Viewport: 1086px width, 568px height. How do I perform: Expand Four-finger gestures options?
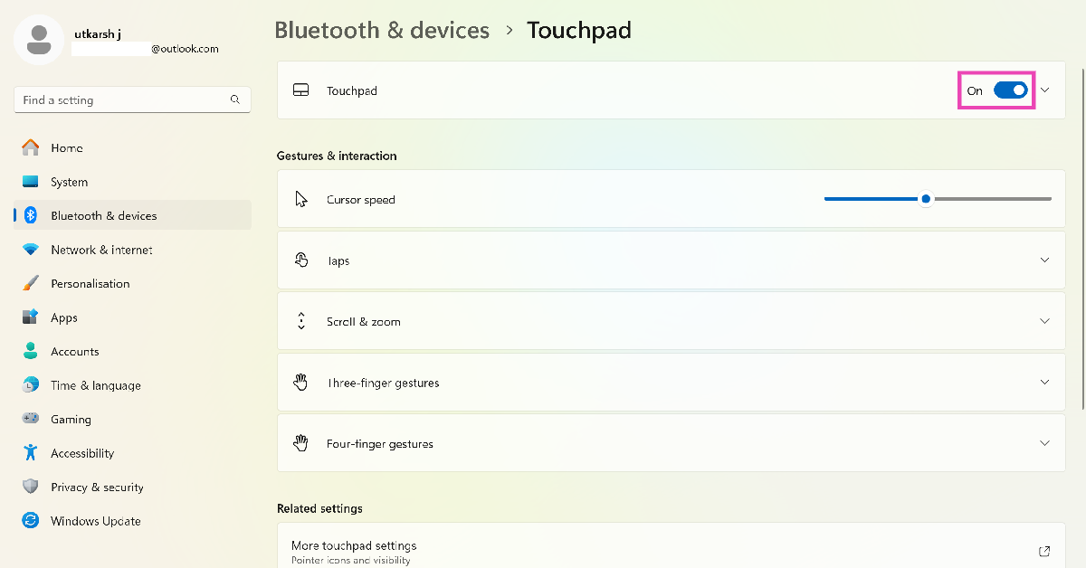[1045, 443]
